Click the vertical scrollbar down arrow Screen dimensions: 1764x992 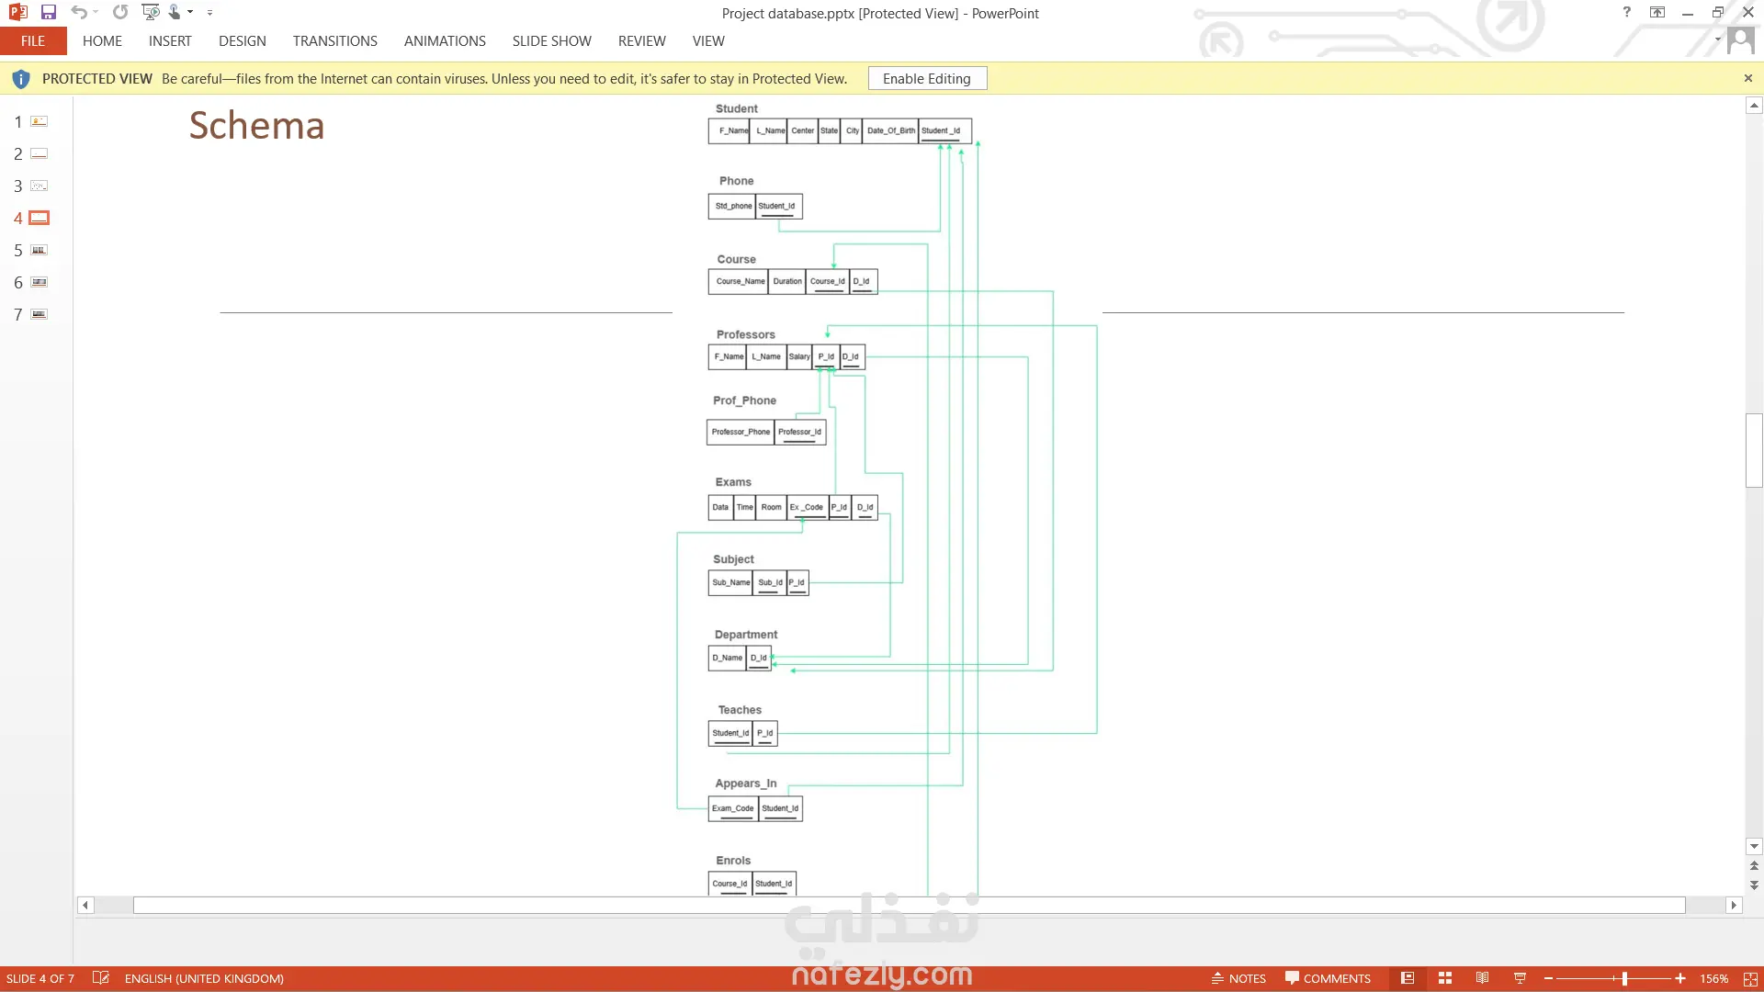pos(1754,846)
